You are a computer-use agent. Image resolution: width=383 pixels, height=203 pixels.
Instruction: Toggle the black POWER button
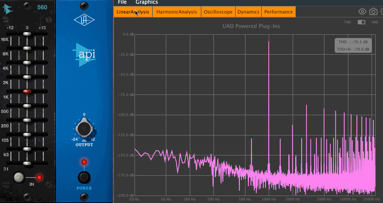84,178
